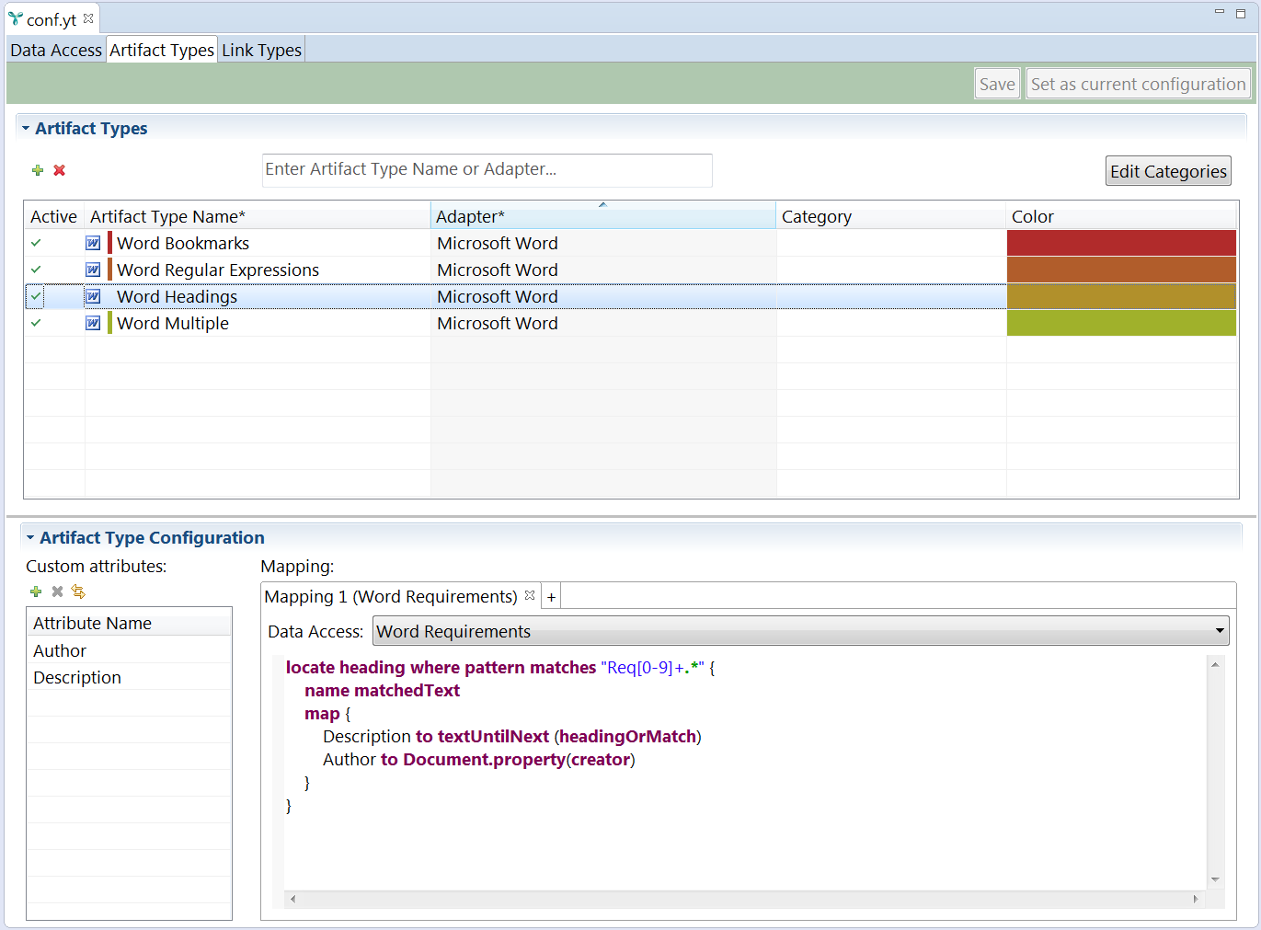Open Edit Categories
The width and height of the screenshot is (1261, 930).
[1168, 171]
